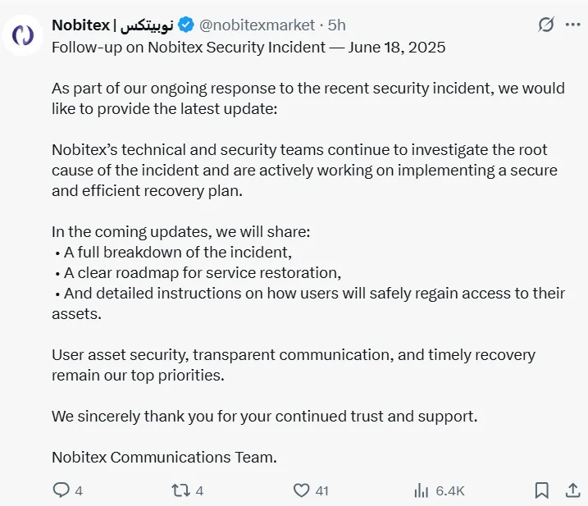Click the repost arrows icon
This screenshot has height=506, width=588.
click(x=180, y=490)
